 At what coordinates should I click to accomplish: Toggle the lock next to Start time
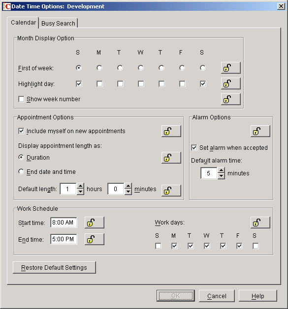point(94,223)
